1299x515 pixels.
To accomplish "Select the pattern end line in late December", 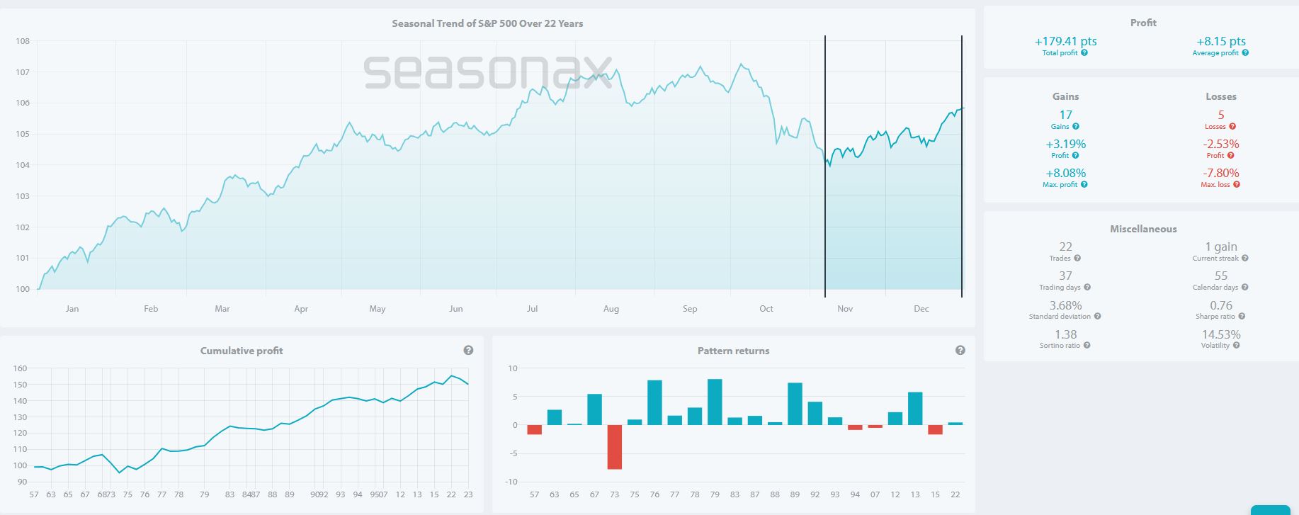I will [x=962, y=213].
